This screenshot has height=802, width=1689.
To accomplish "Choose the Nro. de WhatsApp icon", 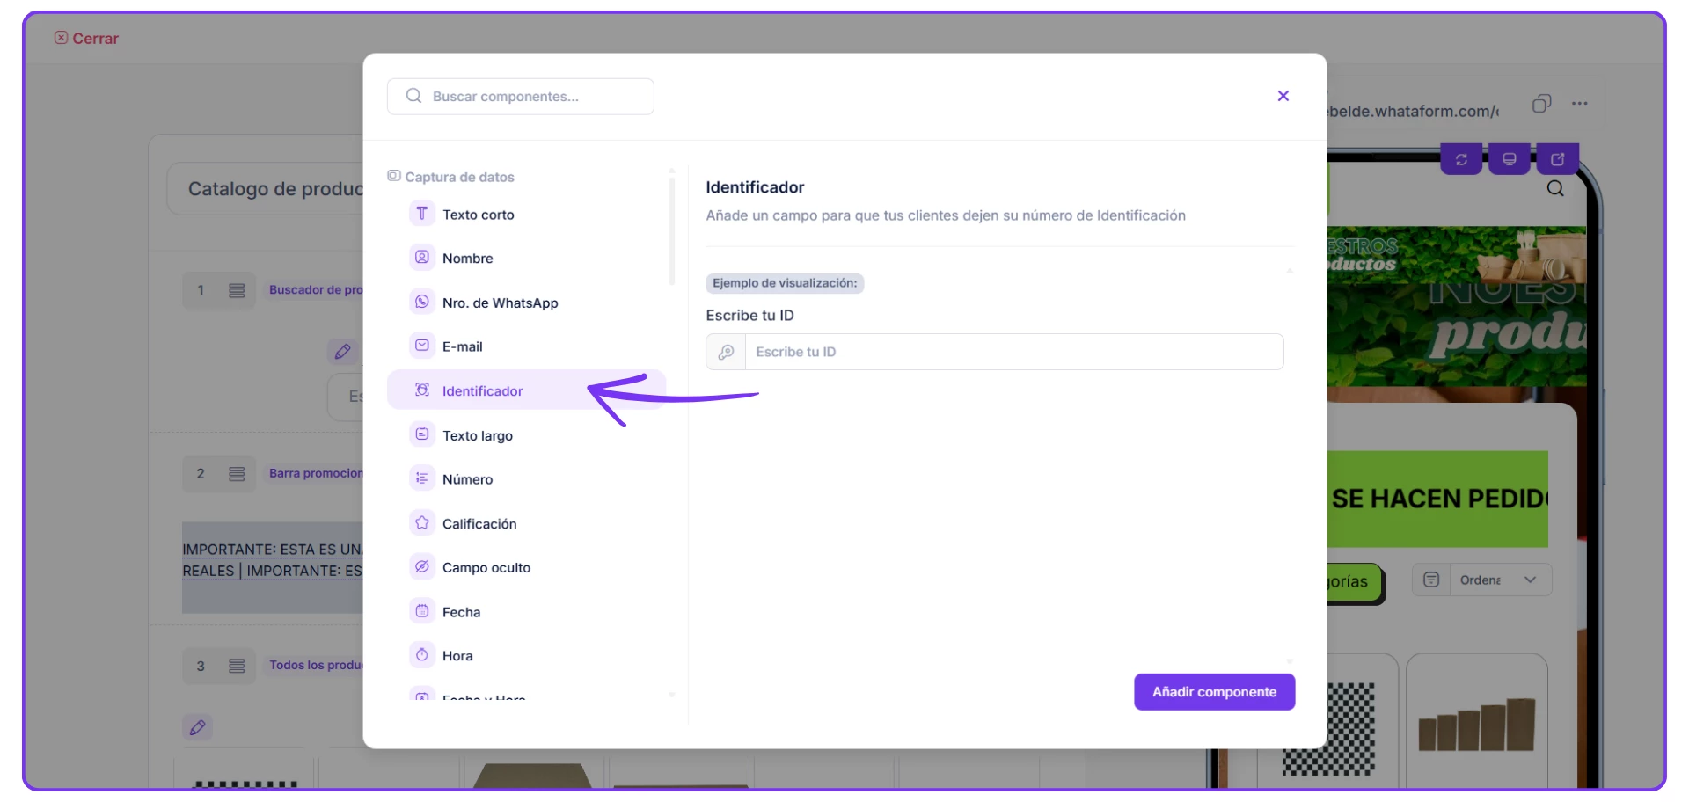I will [x=422, y=302].
